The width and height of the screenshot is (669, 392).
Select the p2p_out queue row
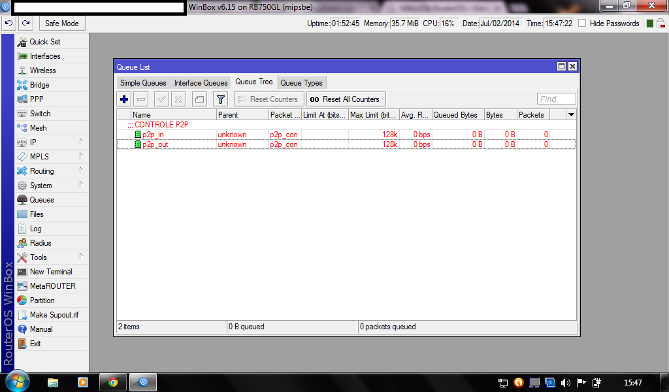click(346, 144)
